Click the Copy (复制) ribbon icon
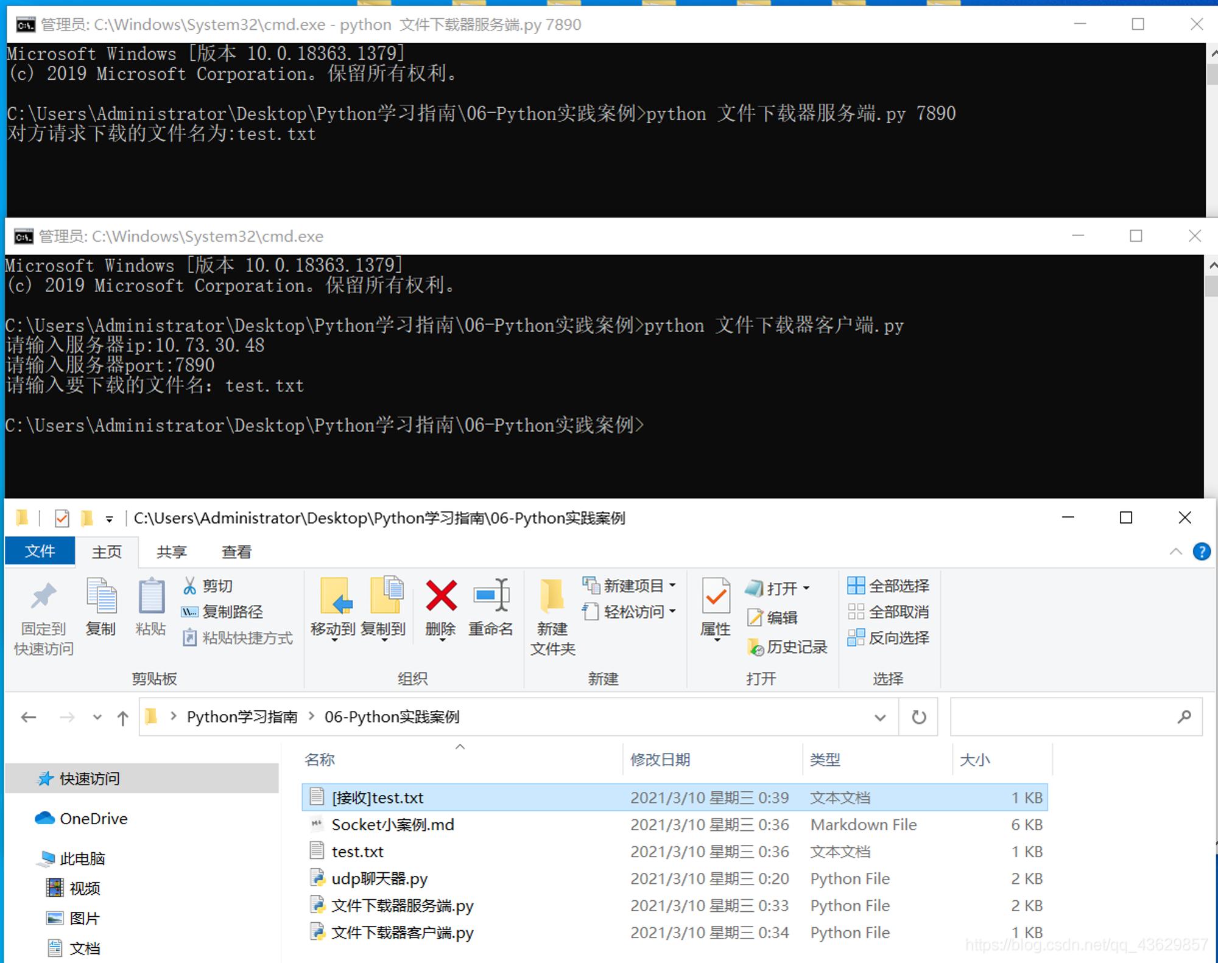Screen dimensions: 1218x963 [101, 595]
